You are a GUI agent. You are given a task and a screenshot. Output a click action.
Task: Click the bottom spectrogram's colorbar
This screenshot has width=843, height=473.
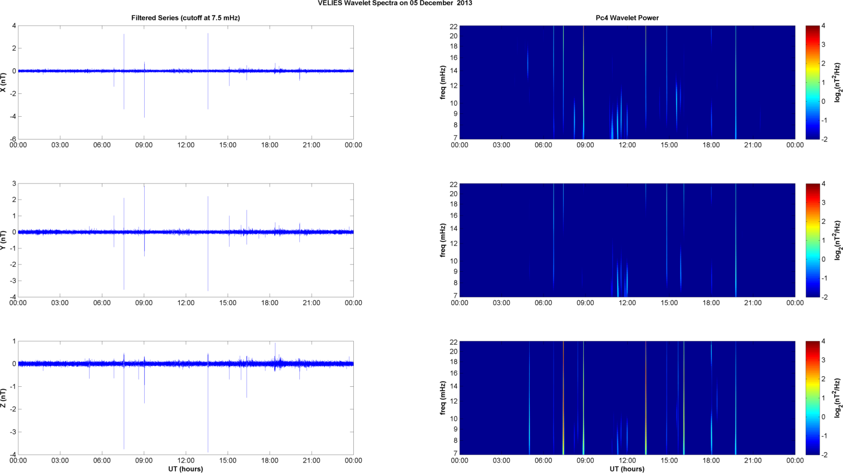click(x=812, y=398)
